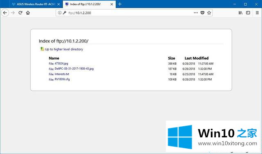The width and height of the screenshot is (262, 154).
Task: Click the 109 KB size value
Action: pos(172,79)
